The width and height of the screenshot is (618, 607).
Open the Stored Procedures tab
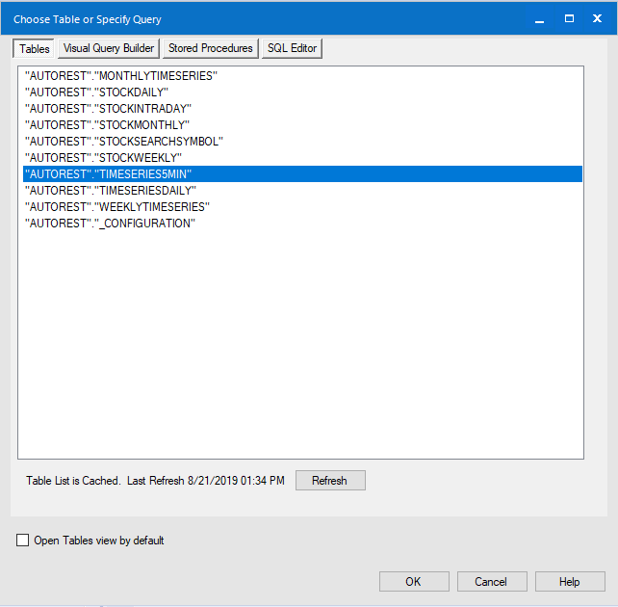click(x=210, y=48)
